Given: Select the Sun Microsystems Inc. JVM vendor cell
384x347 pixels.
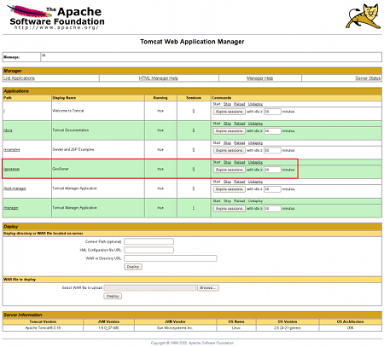Looking at the screenshot, I should click(175, 328).
